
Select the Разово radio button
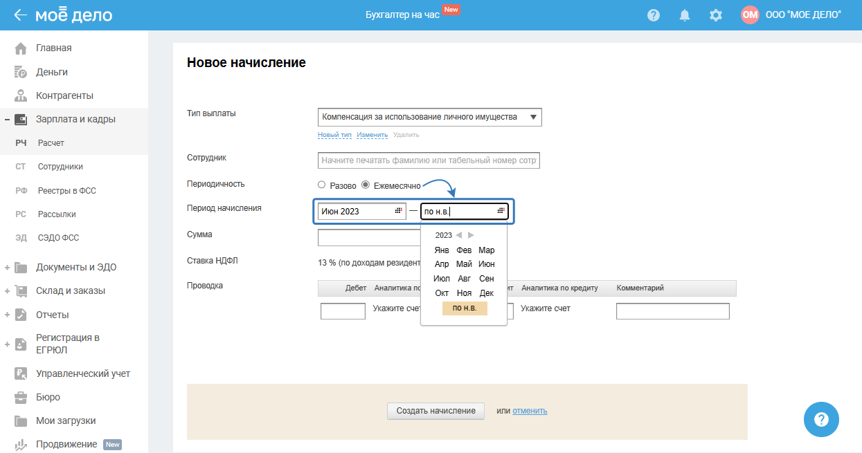pos(321,185)
